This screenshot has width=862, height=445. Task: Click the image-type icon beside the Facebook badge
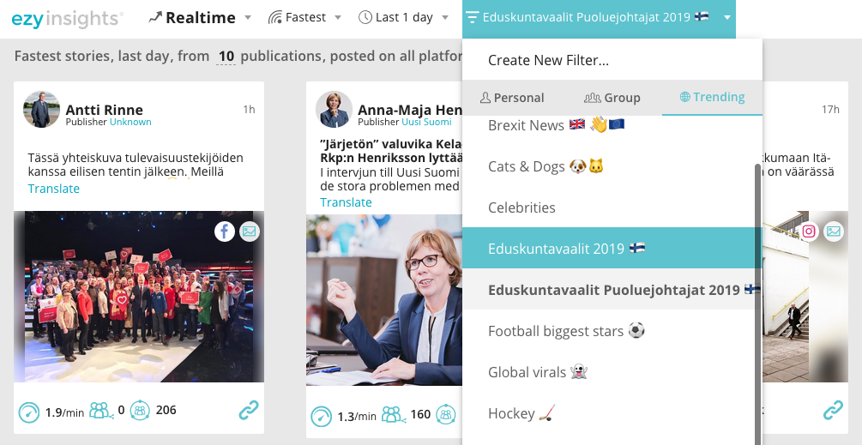click(249, 232)
